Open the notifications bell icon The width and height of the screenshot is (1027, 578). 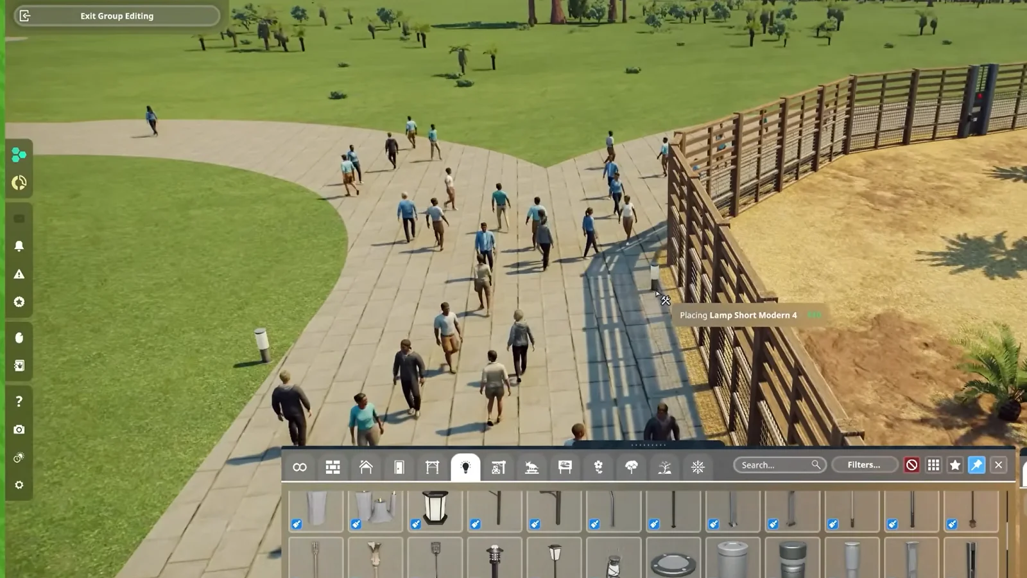pyautogui.click(x=19, y=246)
